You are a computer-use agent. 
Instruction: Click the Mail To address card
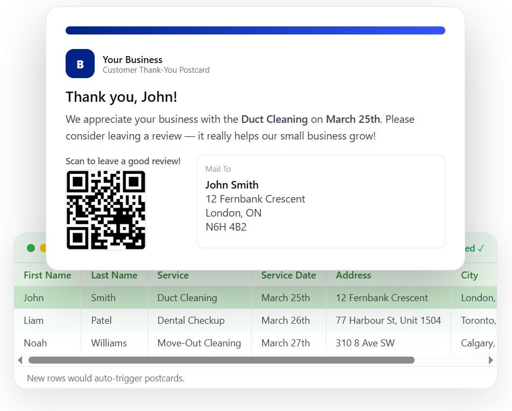(321, 201)
